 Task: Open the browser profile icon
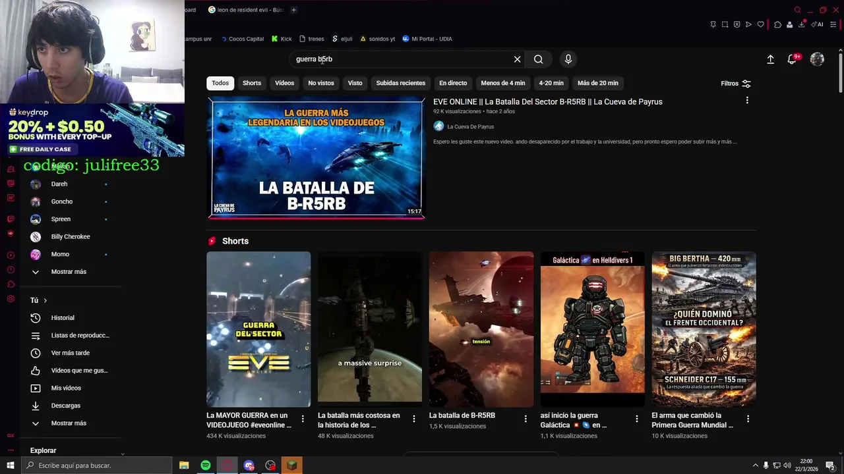coord(789,24)
